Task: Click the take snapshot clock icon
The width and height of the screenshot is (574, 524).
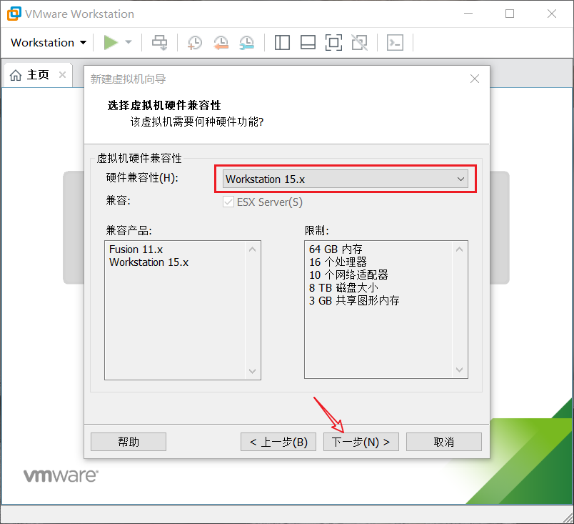Action: (x=195, y=42)
